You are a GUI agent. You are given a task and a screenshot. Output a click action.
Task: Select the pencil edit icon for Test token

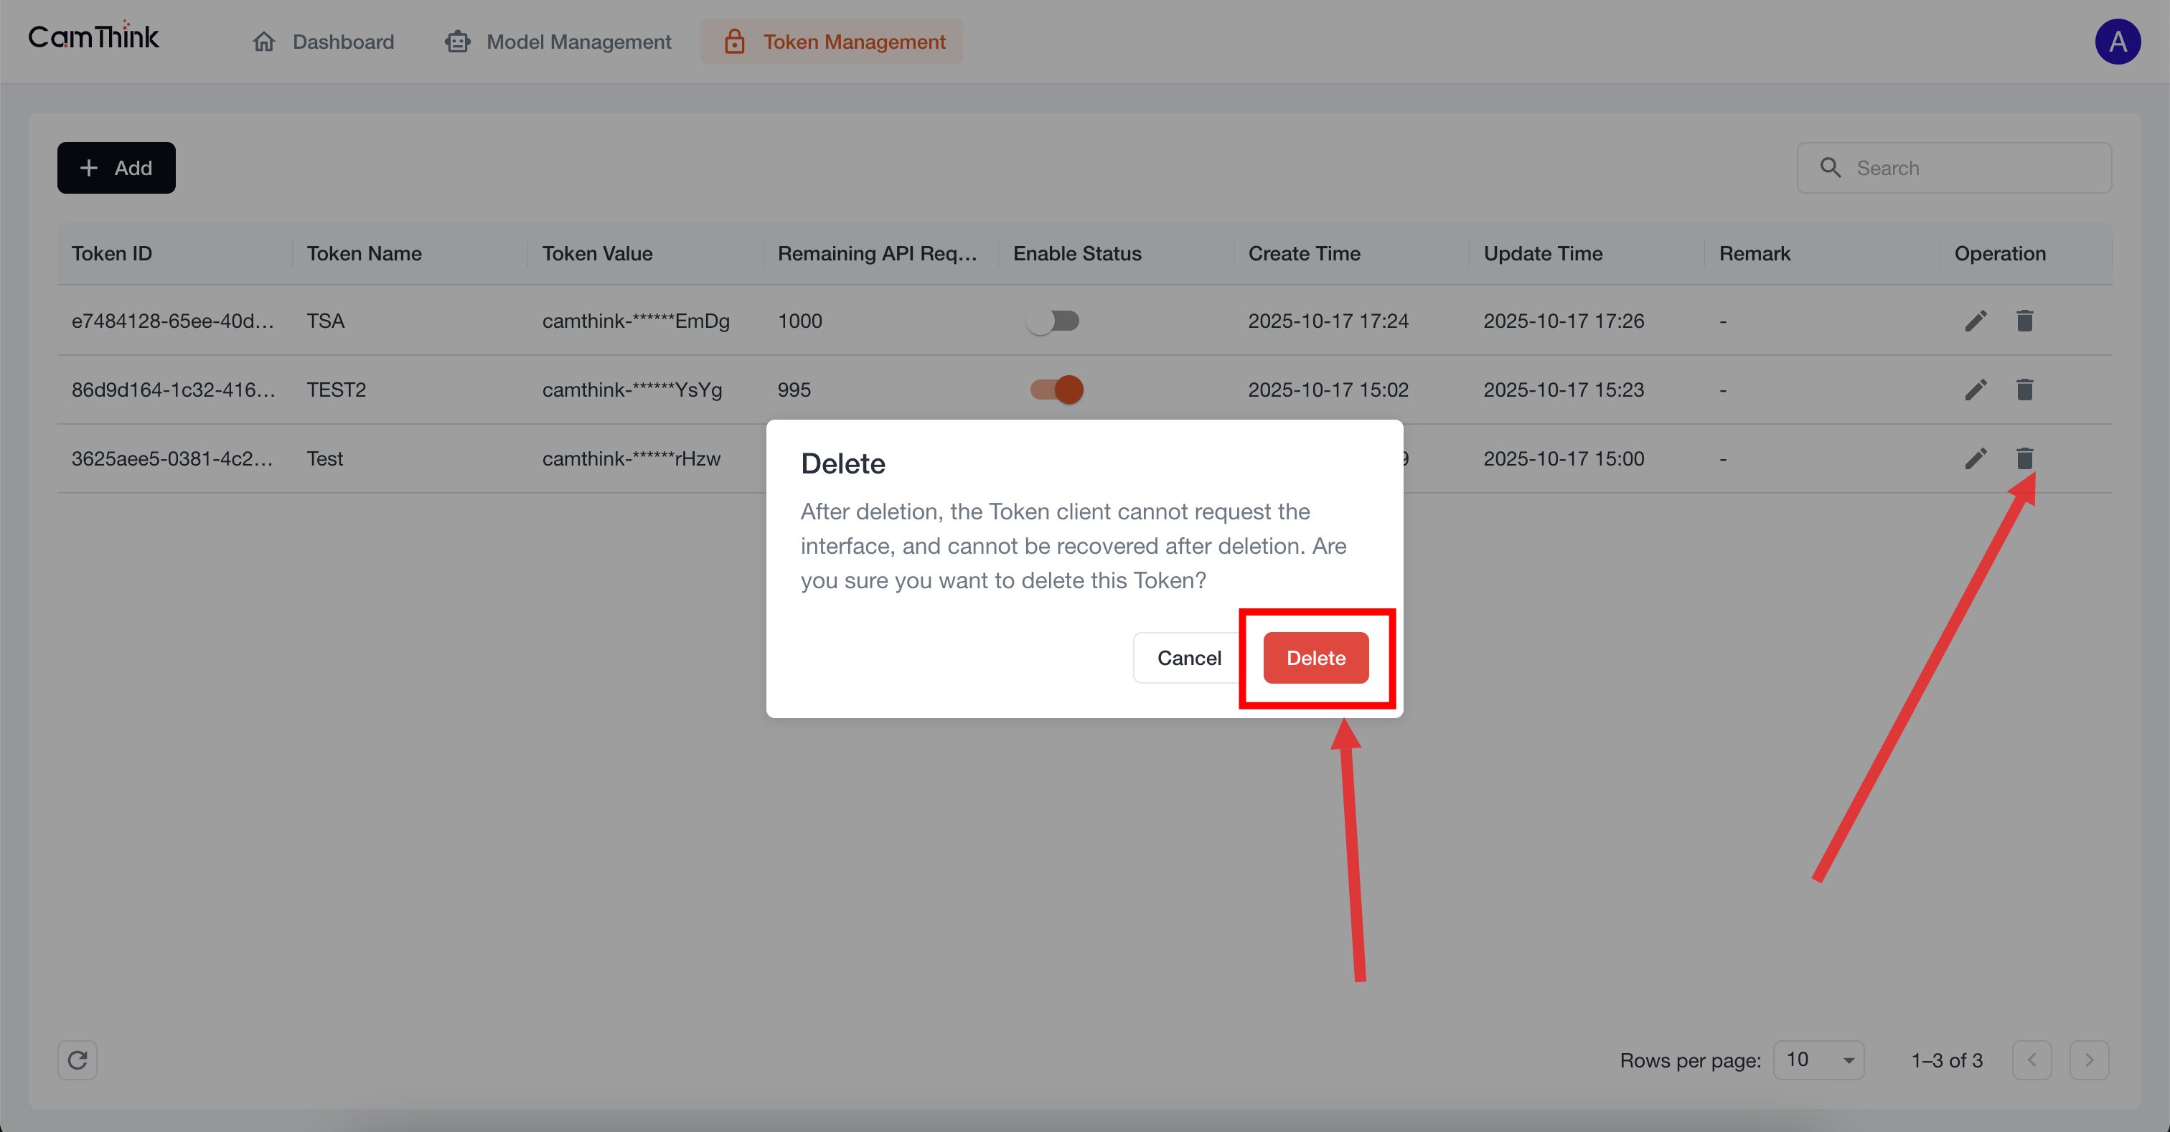click(1976, 458)
